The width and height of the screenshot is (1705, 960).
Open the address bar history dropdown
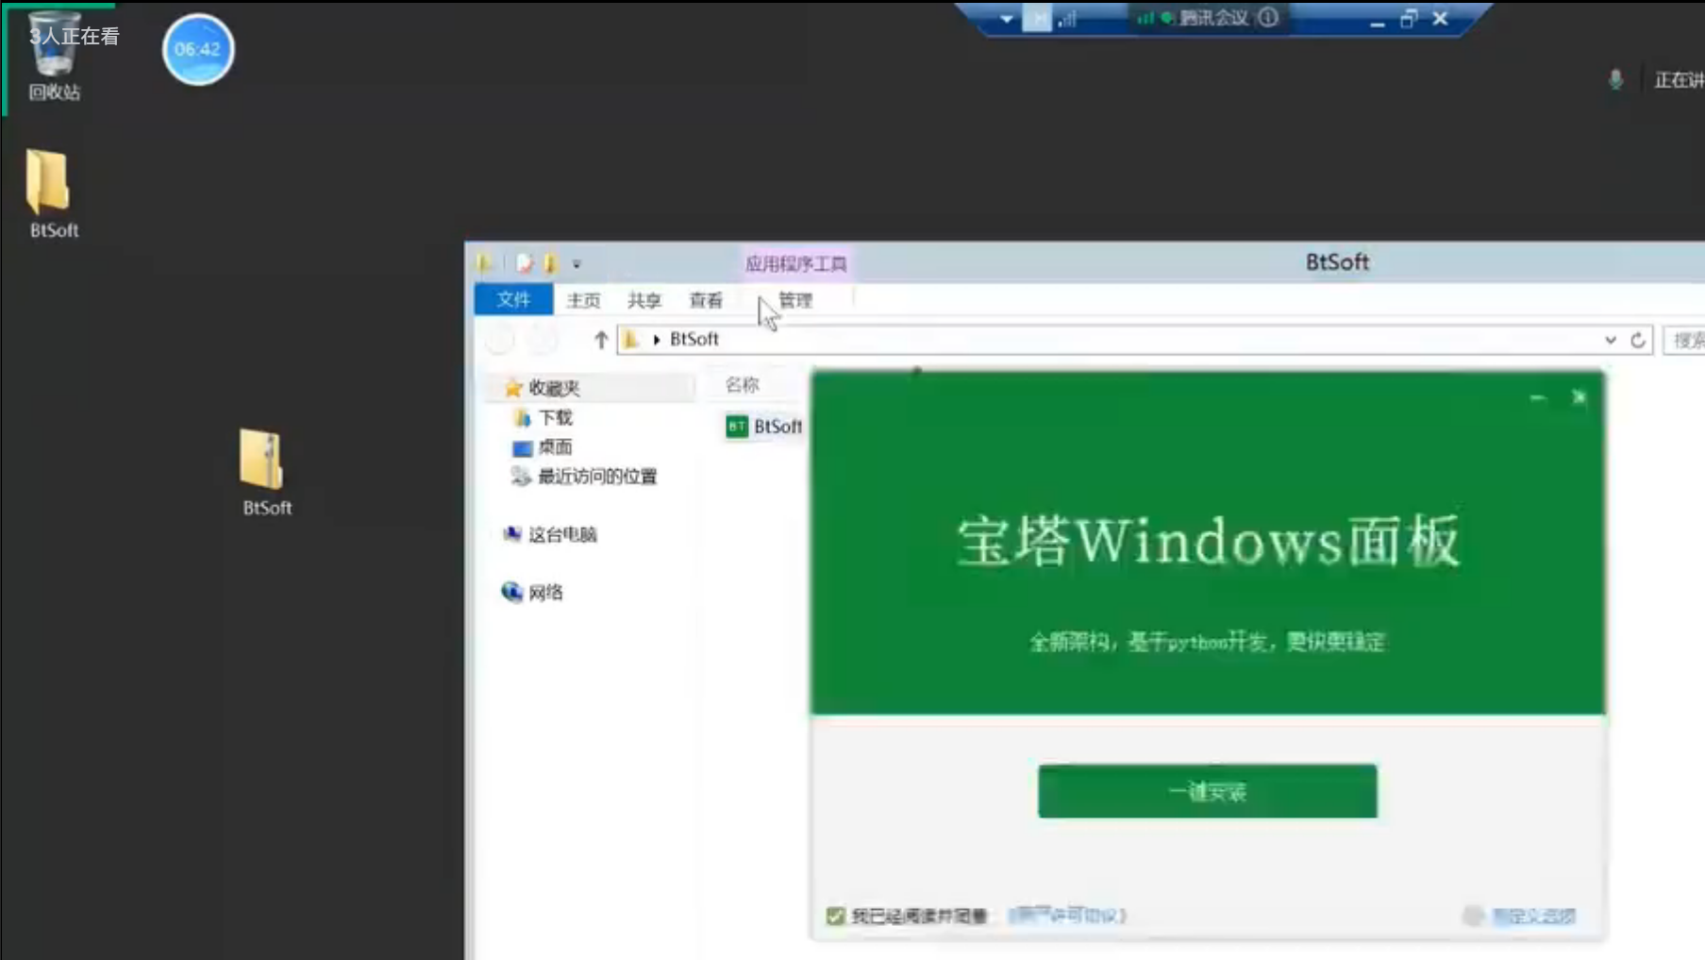1610,340
